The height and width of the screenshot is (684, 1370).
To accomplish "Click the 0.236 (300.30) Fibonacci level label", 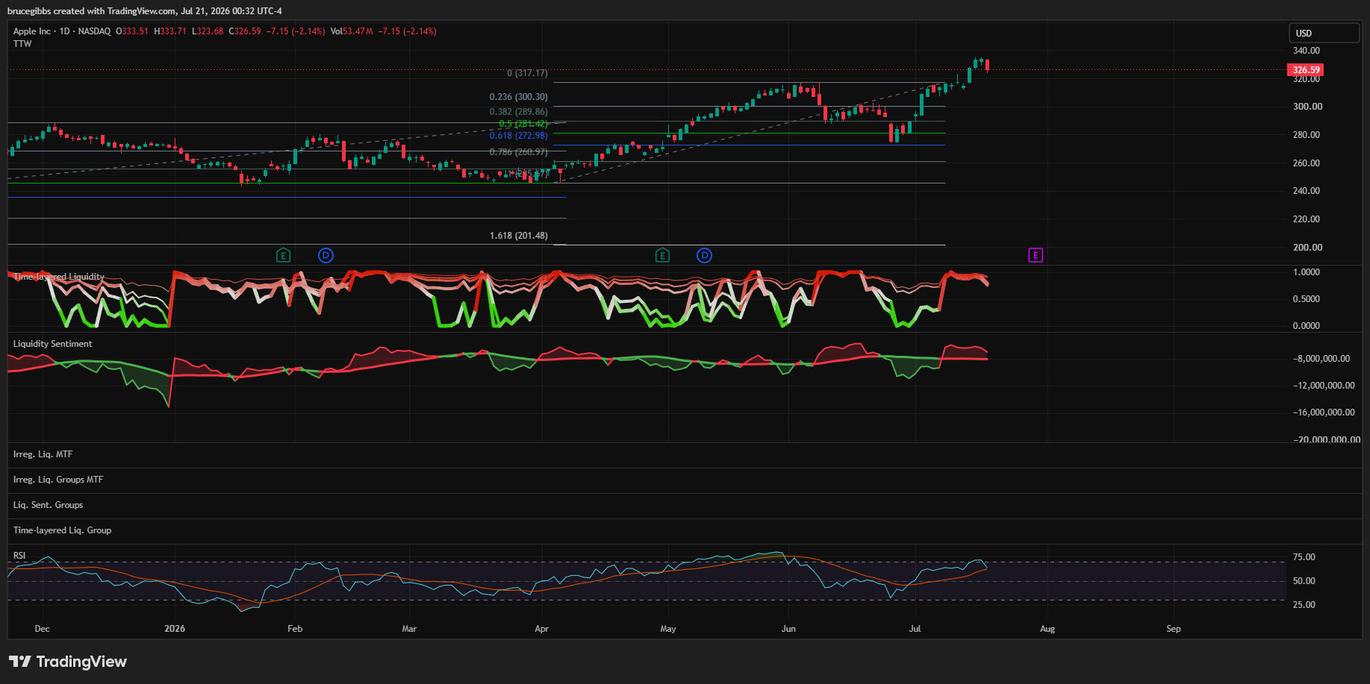I will (519, 97).
